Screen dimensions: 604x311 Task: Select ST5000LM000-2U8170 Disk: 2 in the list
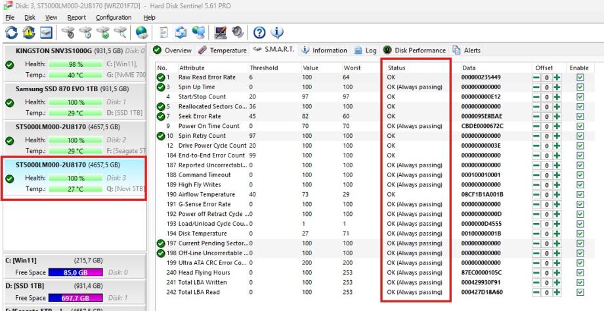pyautogui.click(x=75, y=138)
